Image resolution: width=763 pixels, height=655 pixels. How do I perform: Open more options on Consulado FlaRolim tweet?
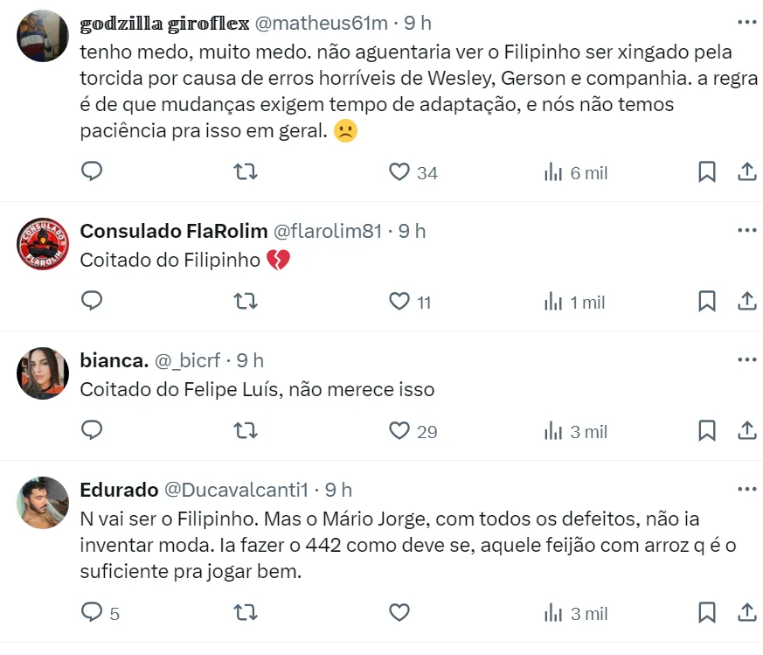point(746,230)
